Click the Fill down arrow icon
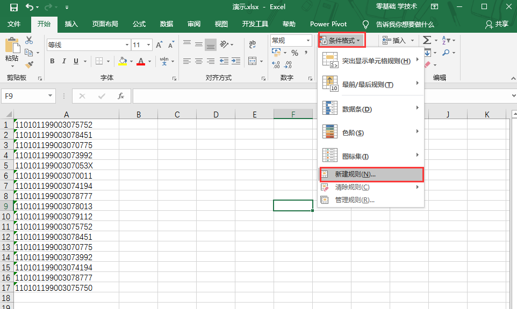Viewport: 517px width, 309px height. pyautogui.click(x=428, y=53)
